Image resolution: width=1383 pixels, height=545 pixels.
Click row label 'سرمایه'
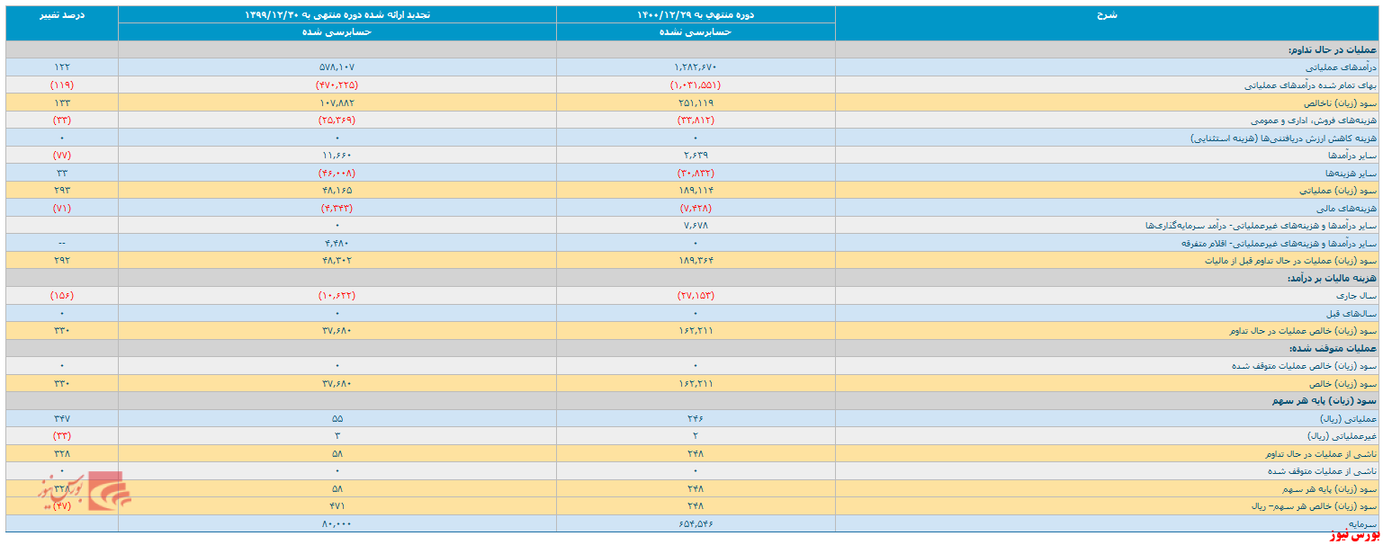[x=1364, y=523]
